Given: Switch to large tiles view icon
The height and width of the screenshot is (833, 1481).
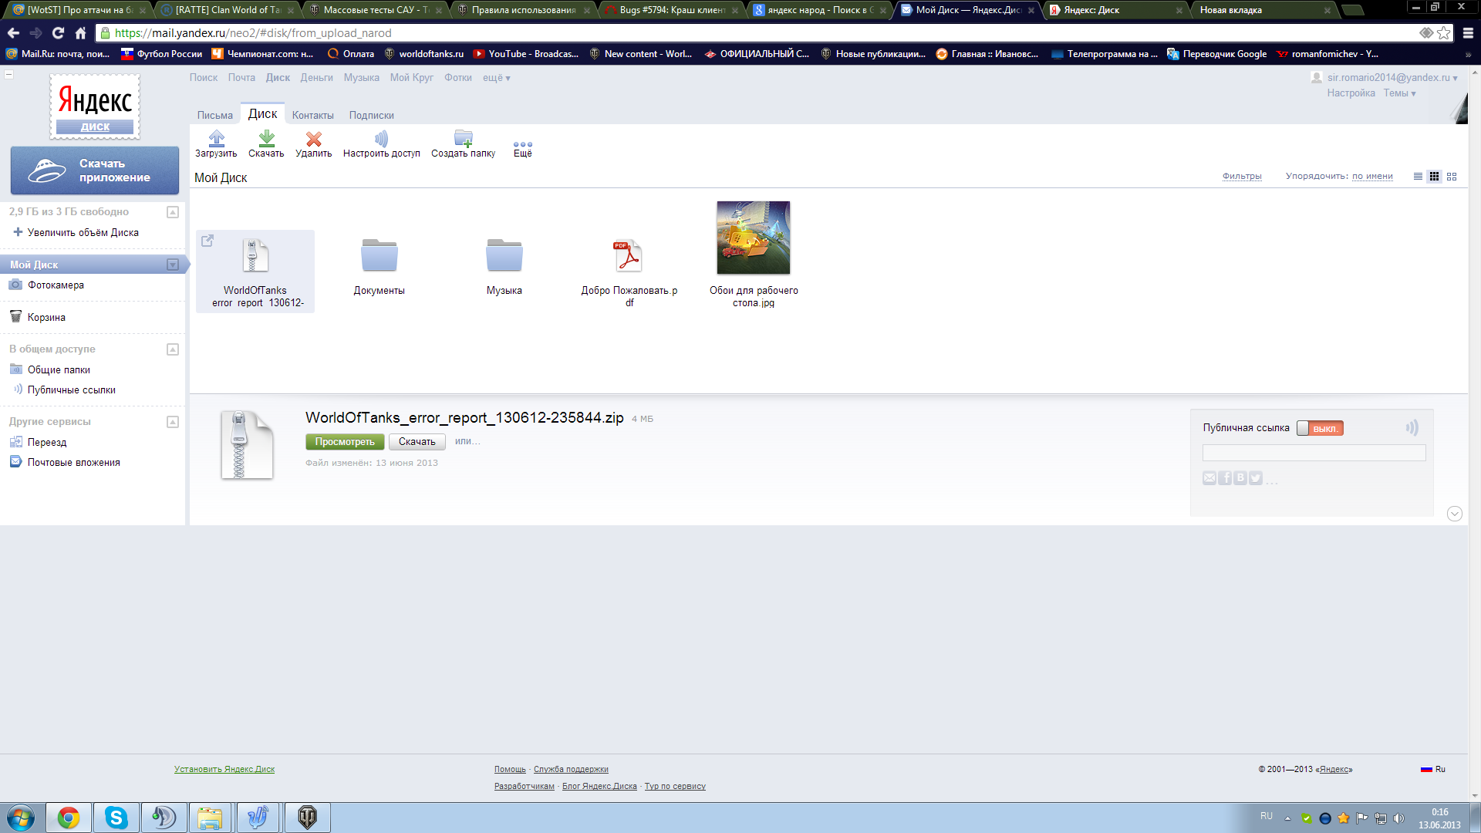Looking at the screenshot, I should (x=1452, y=177).
